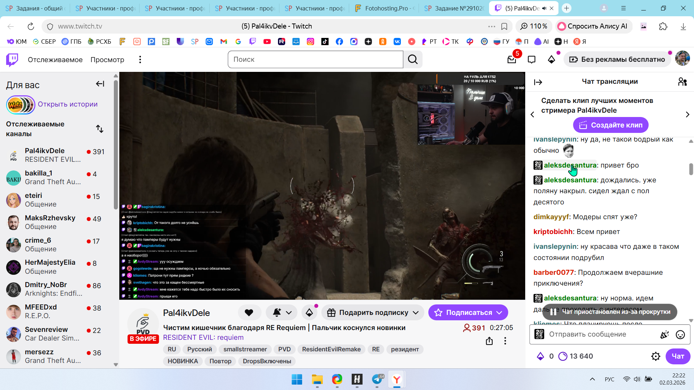
Task: Unfollow Pal4ikvDele with heart button
Action: click(x=249, y=313)
